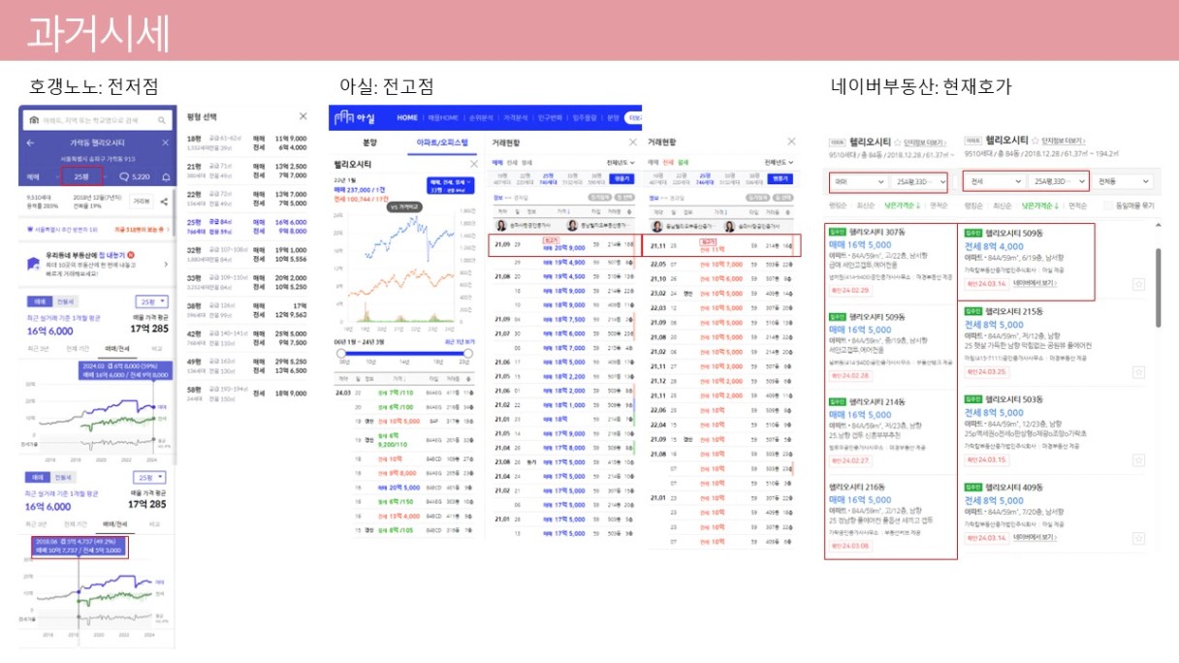Open 가격분석 in 아실 navigation bar
The height and width of the screenshot is (663, 1179).
[x=517, y=117]
